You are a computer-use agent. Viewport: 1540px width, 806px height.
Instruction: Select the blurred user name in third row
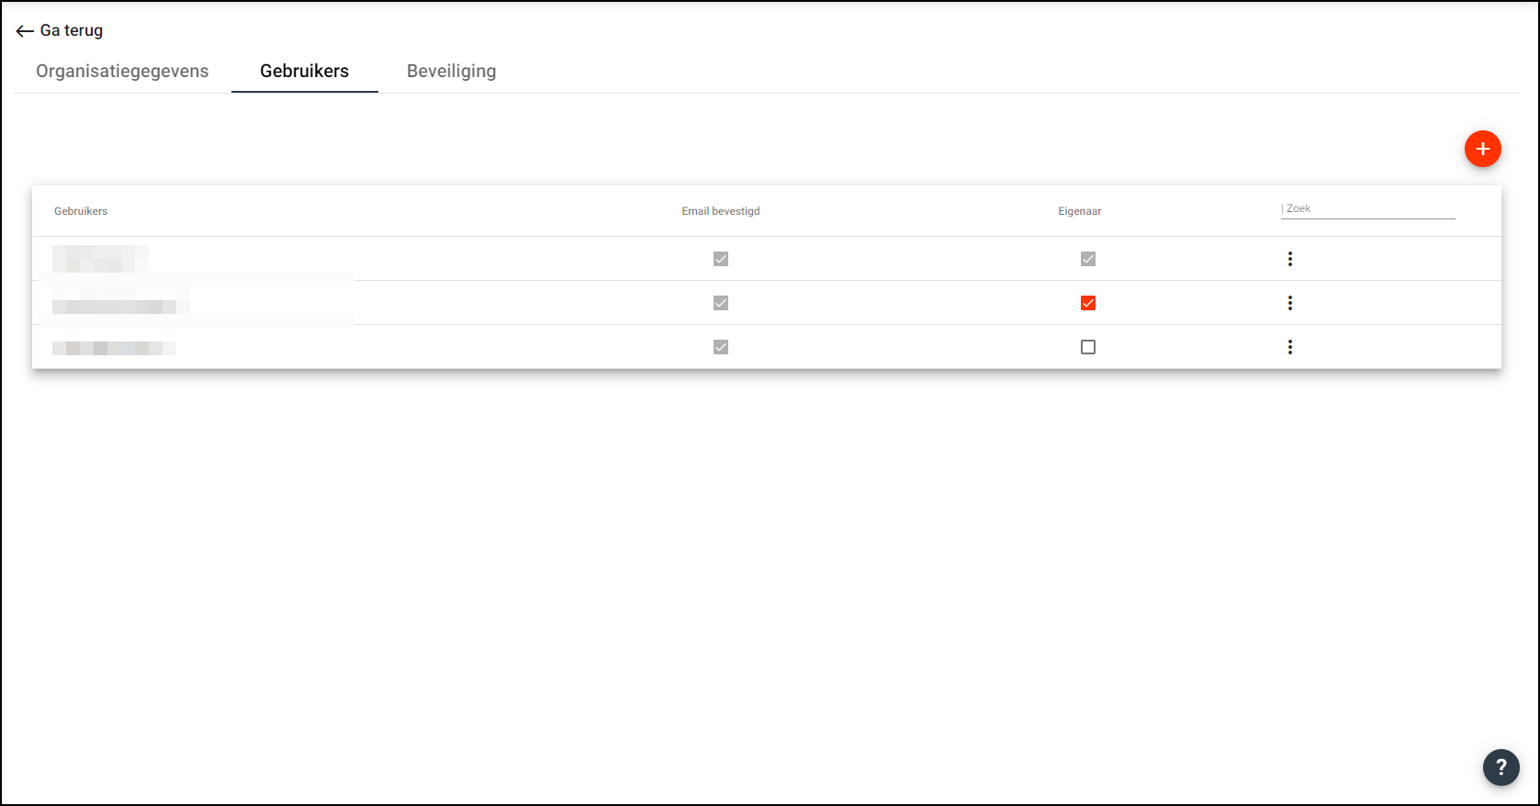click(x=114, y=348)
